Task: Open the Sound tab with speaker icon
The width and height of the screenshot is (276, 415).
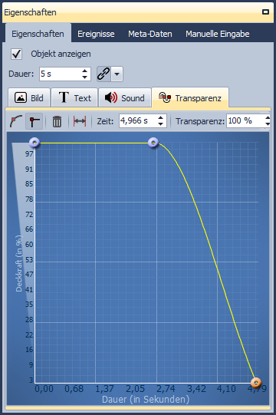Action: (x=125, y=97)
